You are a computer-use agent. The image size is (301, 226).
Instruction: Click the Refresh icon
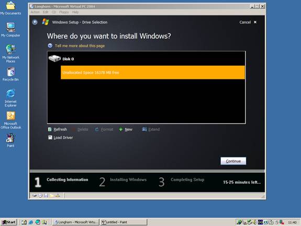point(50,129)
